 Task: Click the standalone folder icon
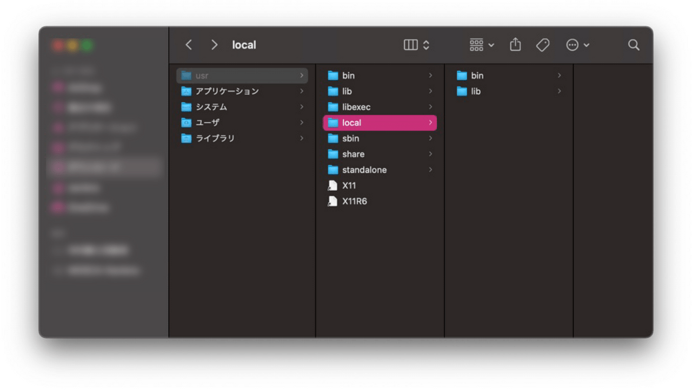(x=333, y=169)
